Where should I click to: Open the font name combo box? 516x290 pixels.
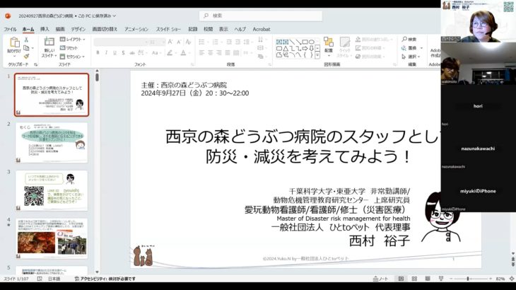[121, 42]
